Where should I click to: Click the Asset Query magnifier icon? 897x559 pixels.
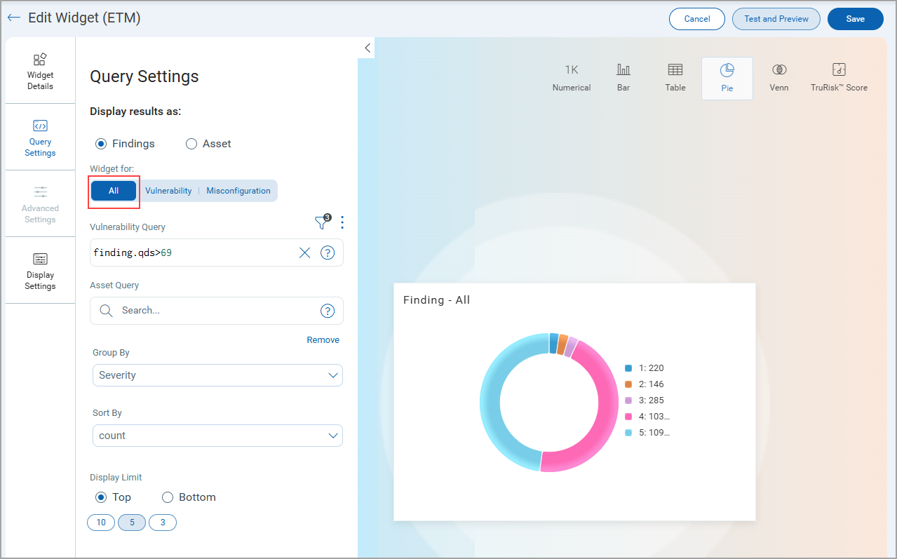pos(106,311)
